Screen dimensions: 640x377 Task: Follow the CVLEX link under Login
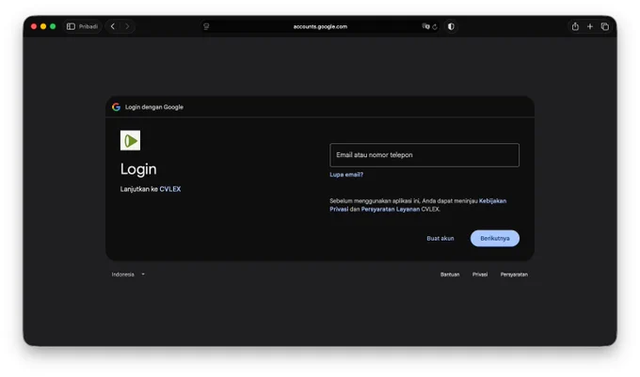pyautogui.click(x=169, y=189)
